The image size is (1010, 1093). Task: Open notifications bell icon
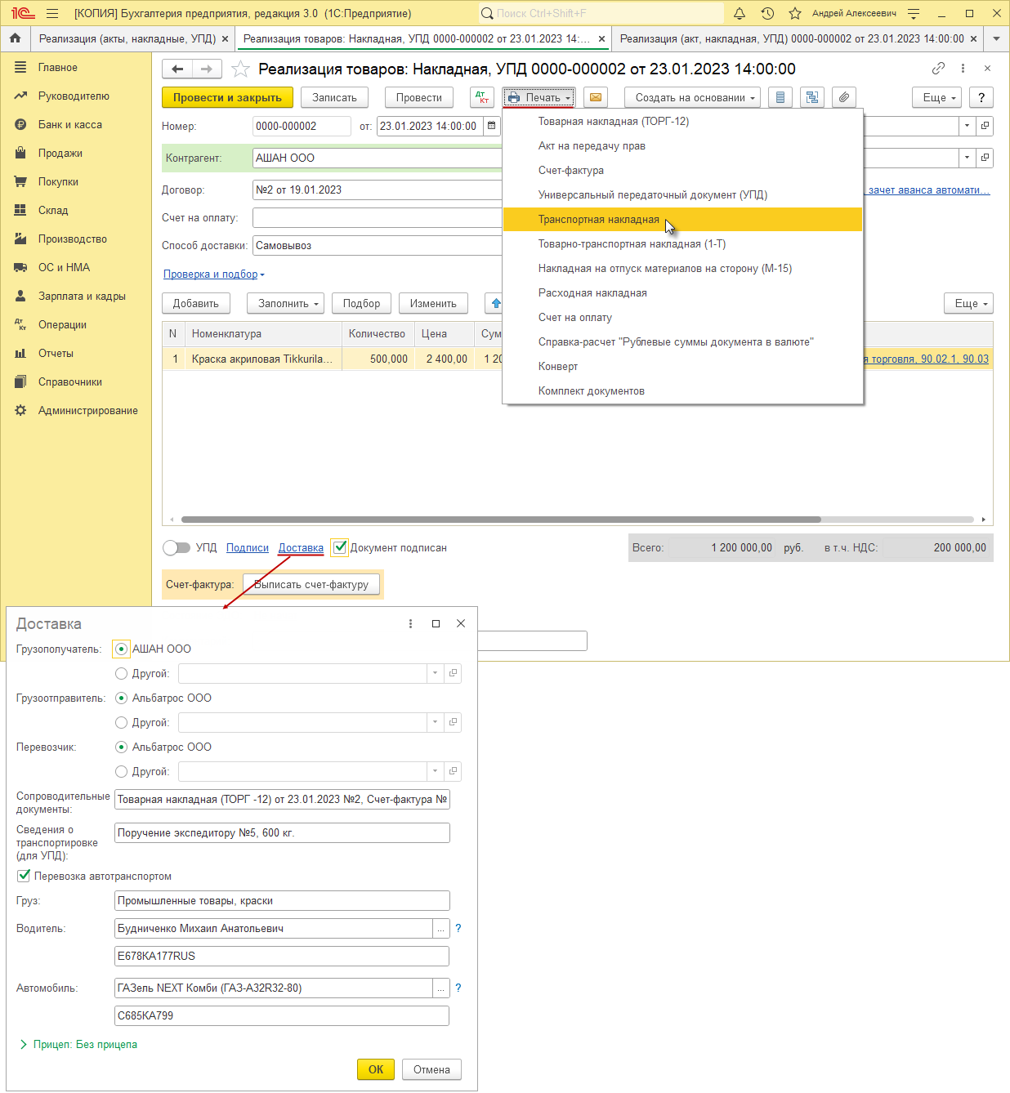tap(740, 13)
